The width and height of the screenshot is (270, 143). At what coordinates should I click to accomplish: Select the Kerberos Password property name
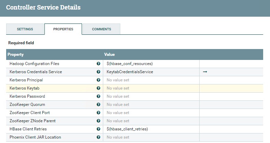(x=27, y=96)
